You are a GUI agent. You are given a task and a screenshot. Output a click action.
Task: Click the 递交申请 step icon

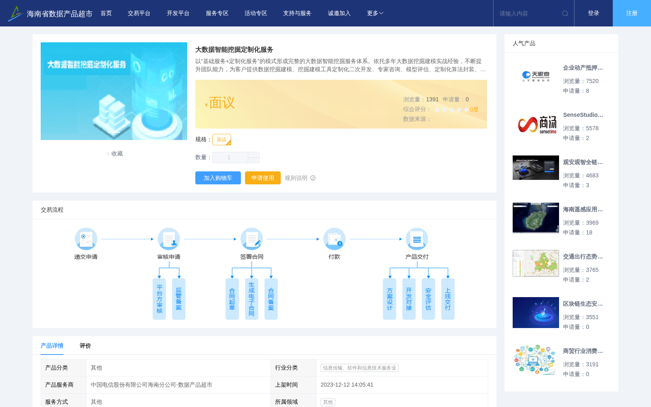tap(86, 239)
